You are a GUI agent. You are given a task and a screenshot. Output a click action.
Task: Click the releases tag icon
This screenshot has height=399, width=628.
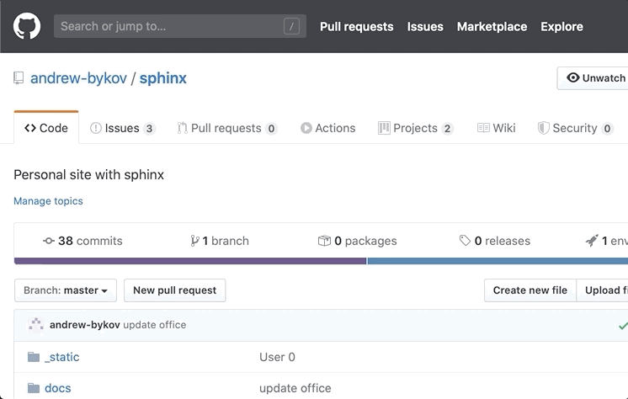[465, 241]
